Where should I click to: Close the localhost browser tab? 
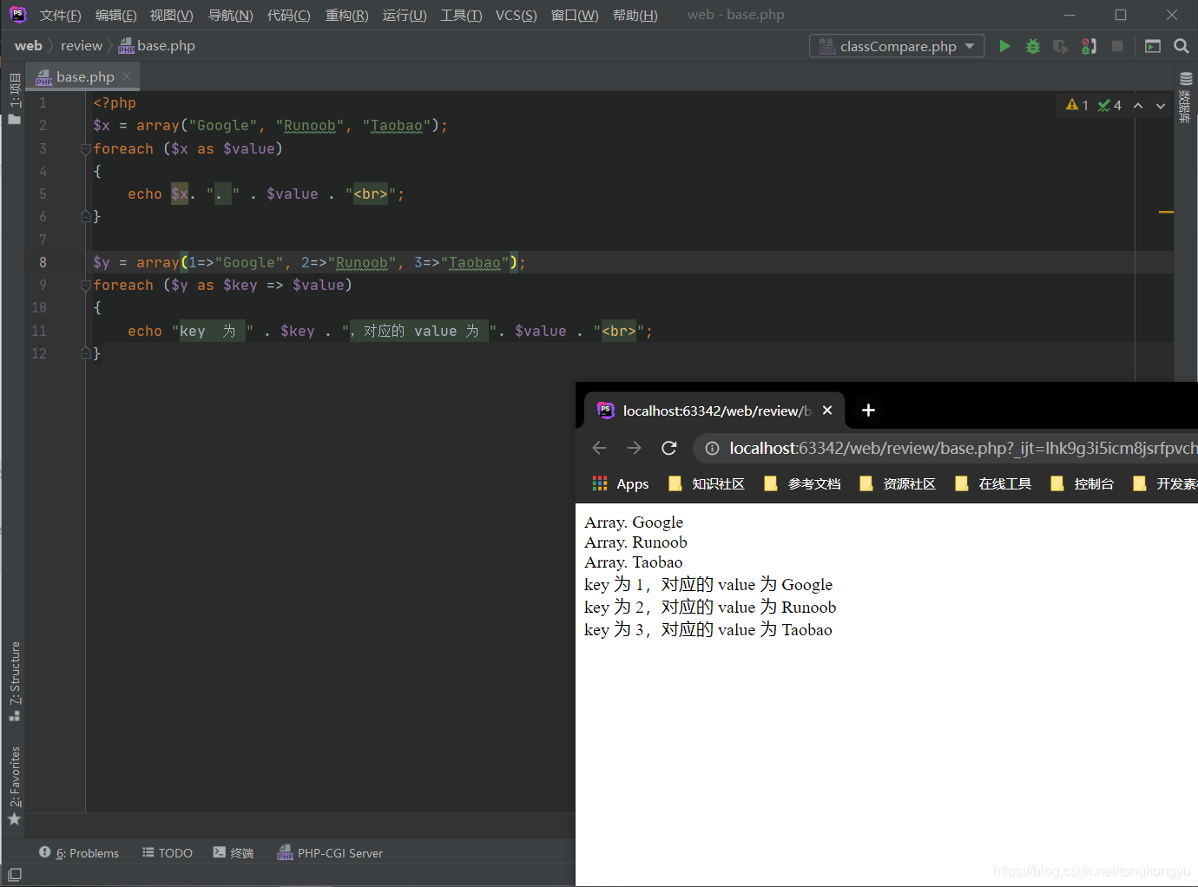click(827, 411)
